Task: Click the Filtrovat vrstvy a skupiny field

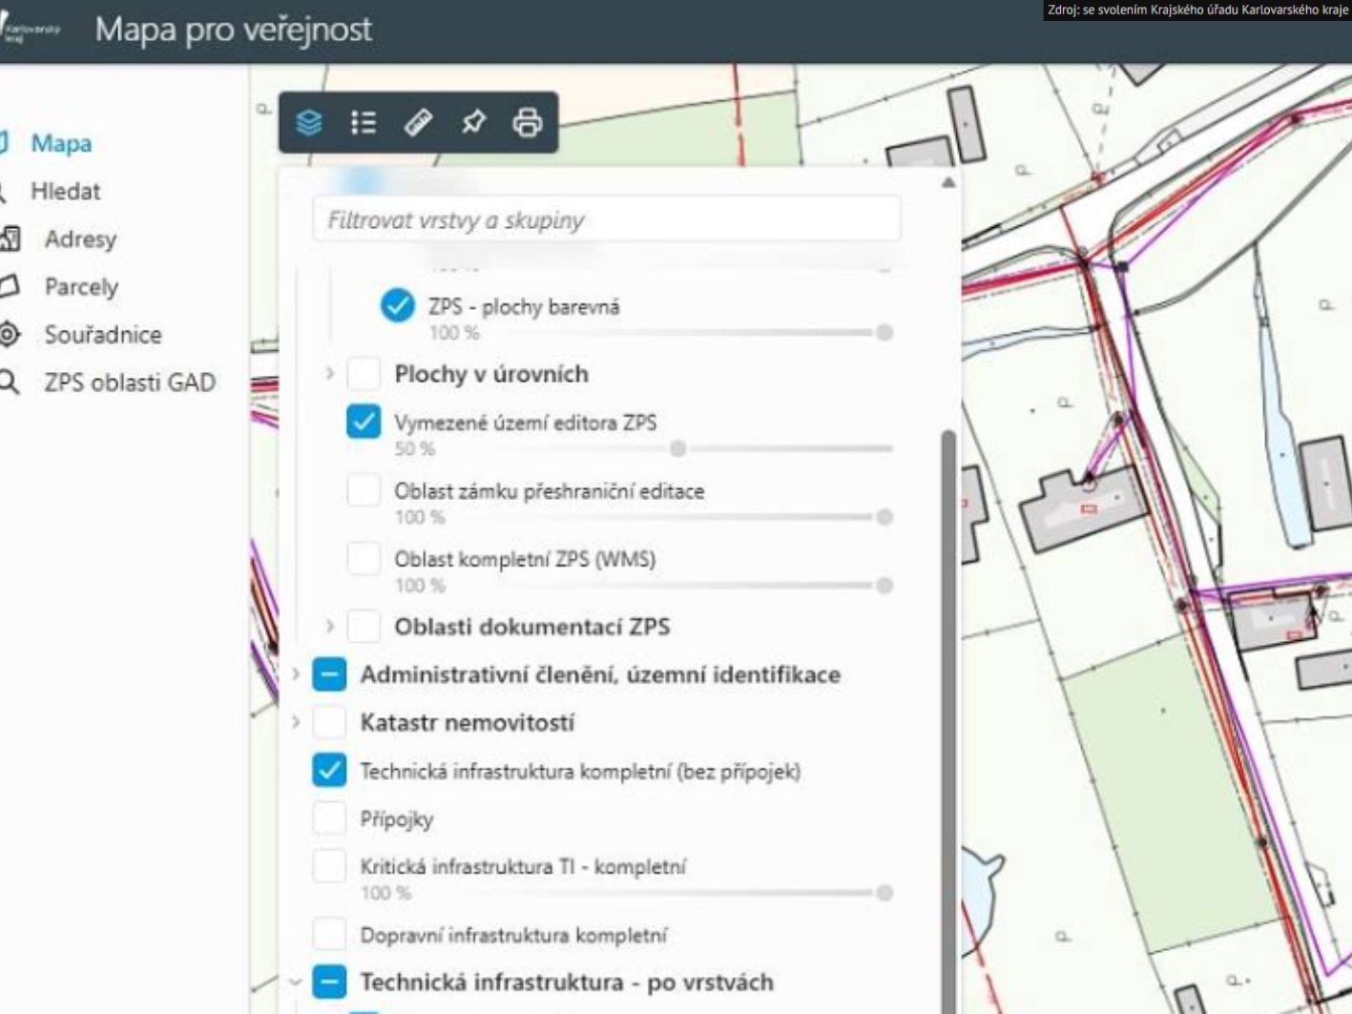Action: click(x=606, y=220)
